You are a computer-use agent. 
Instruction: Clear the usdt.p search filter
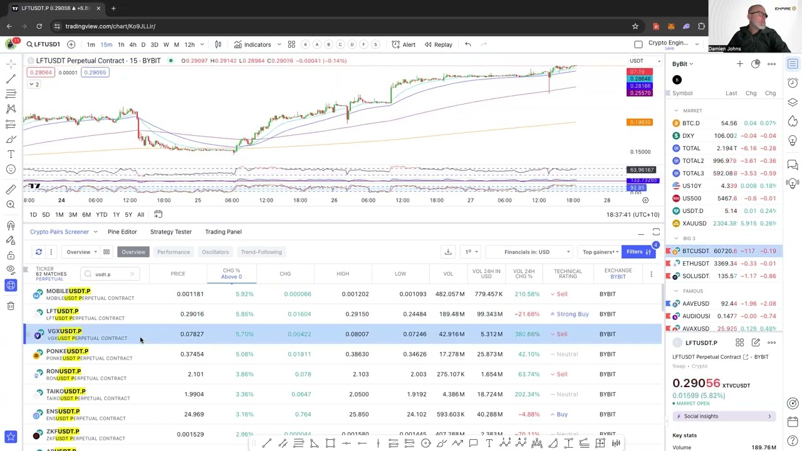tap(132, 274)
